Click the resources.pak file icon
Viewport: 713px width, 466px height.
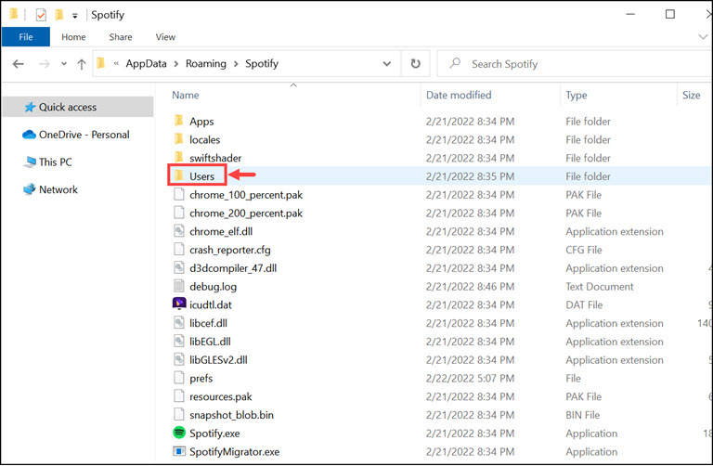click(x=178, y=396)
